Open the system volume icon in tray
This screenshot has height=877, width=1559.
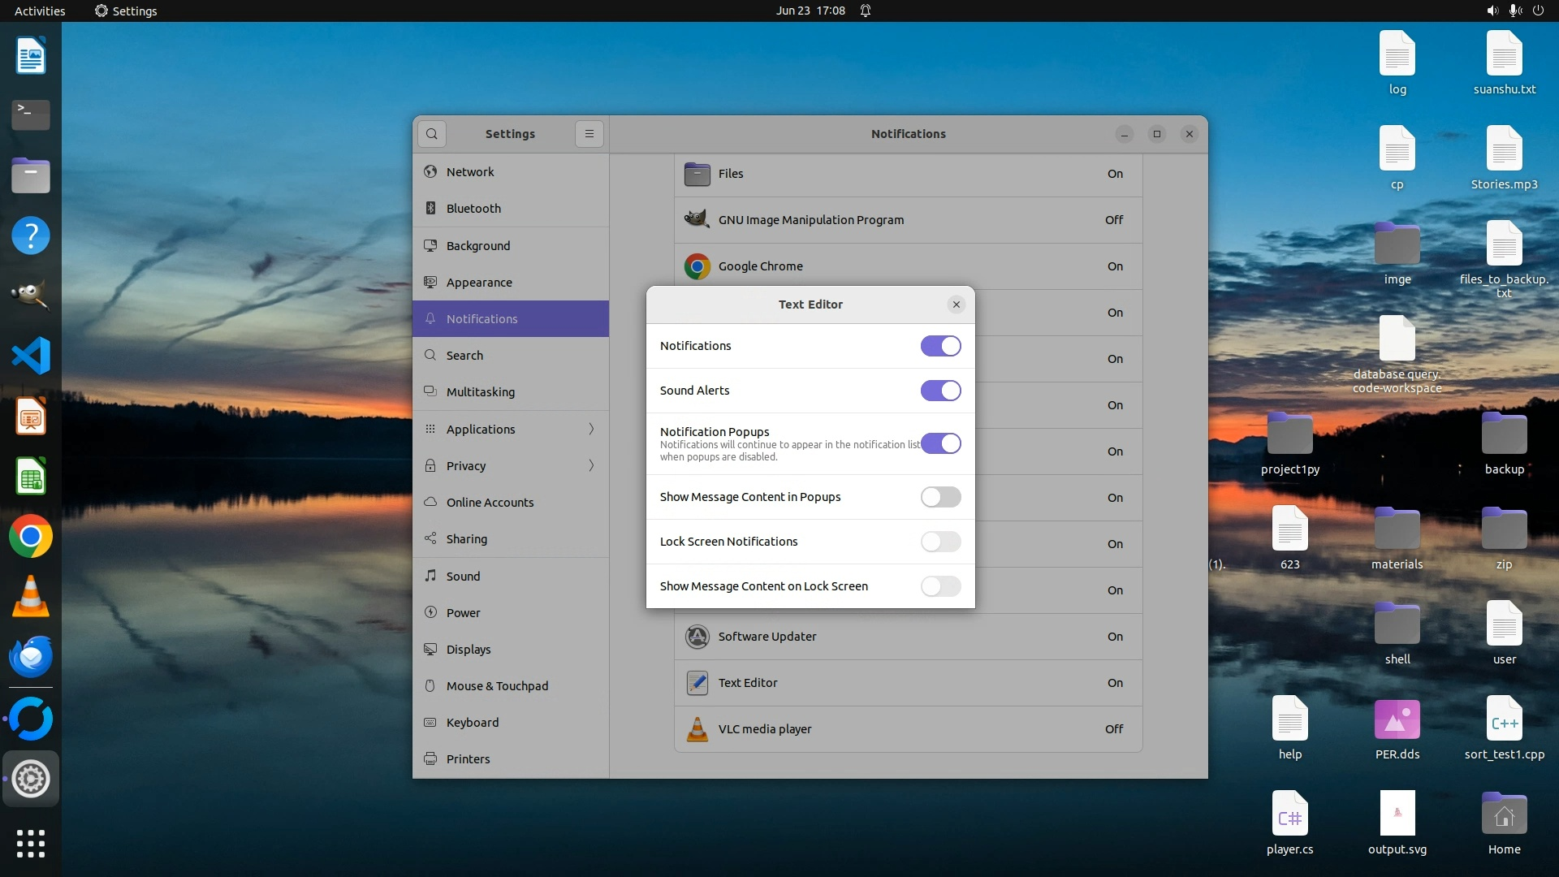coord(1492,11)
